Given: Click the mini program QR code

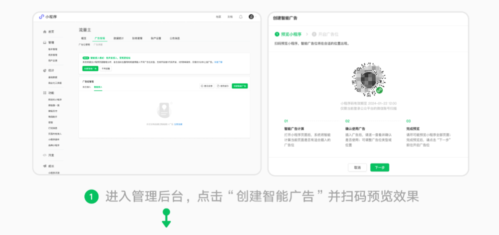Looking at the screenshot, I should 369,79.
